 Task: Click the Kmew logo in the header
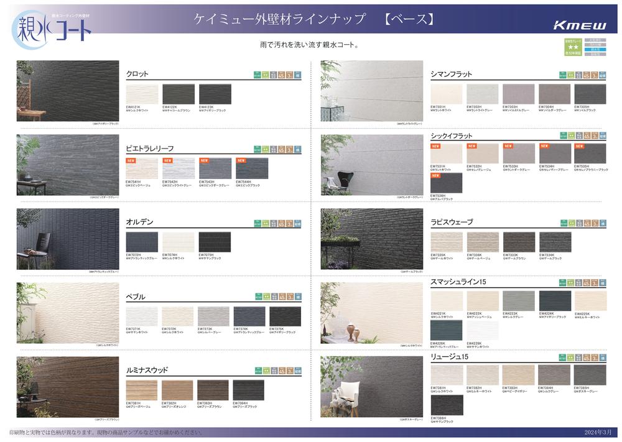(580, 25)
